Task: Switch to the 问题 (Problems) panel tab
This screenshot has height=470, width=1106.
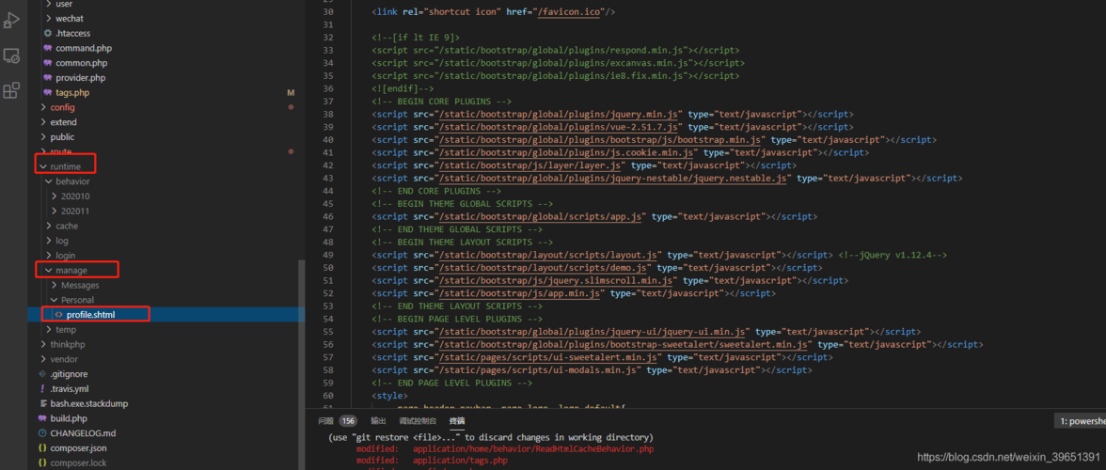Action: 325,421
